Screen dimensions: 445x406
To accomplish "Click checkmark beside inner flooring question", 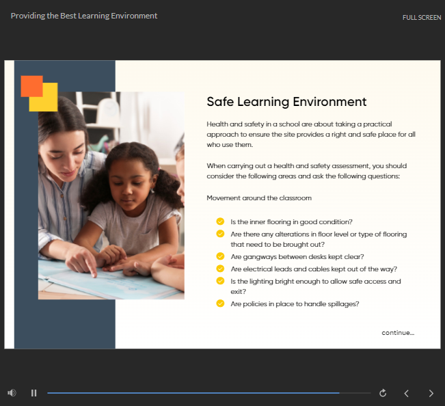I will (220, 221).
